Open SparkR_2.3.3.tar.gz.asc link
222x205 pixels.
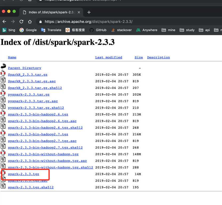point(32,81)
